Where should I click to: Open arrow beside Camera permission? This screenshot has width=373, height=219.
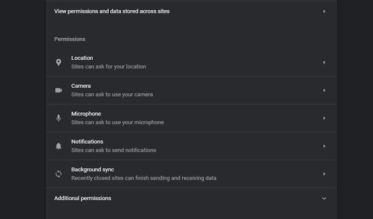tap(324, 90)
